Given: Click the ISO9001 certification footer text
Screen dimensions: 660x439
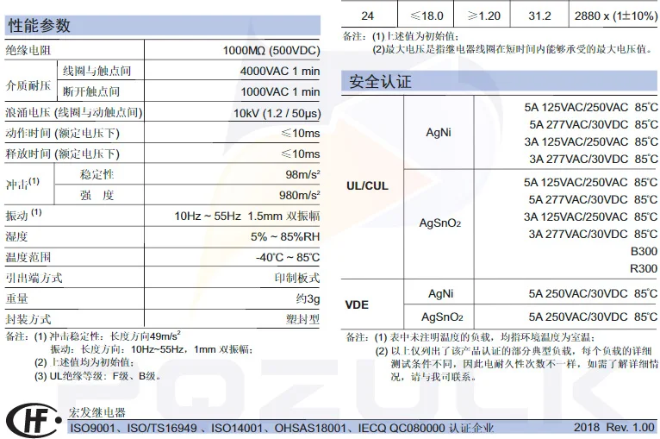Looking at the screenshot, I should 282,428.
